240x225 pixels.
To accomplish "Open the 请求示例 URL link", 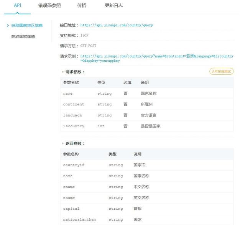I will coord(157,58).
